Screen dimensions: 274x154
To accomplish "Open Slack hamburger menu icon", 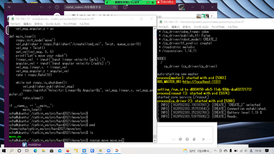I will (9, 7).
